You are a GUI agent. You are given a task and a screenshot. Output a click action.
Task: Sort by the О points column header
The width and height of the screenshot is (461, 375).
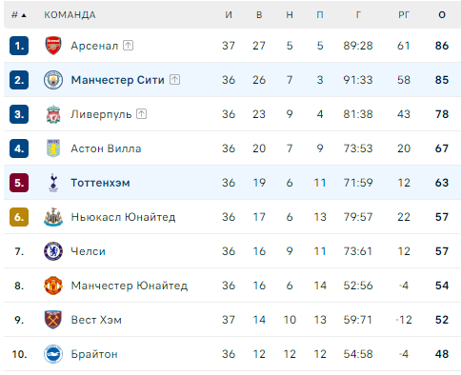coord(442,15)
